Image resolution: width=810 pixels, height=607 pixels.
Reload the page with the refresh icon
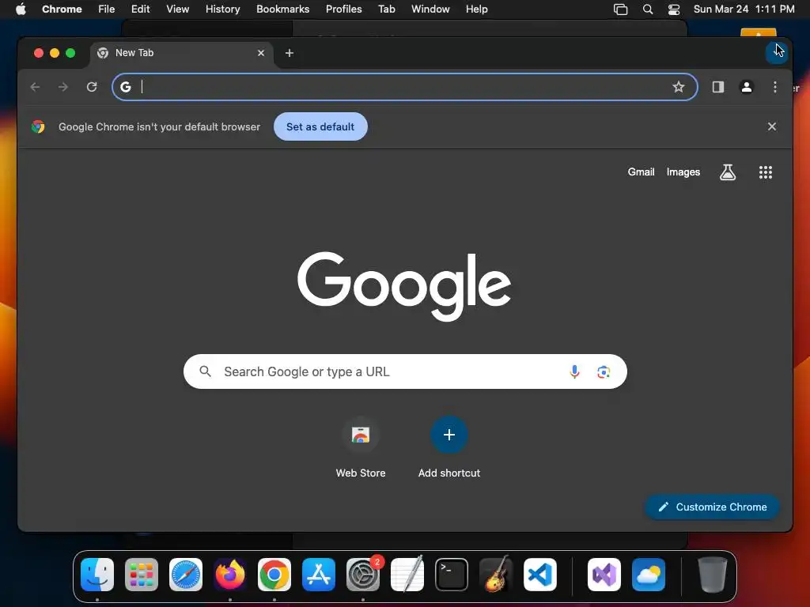92,87
